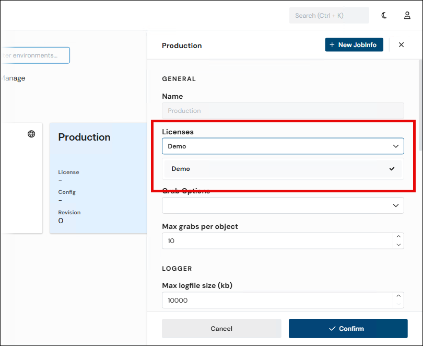Click the Cancel button
This screenshot has width=423, height=346.
tap(221, 328)
